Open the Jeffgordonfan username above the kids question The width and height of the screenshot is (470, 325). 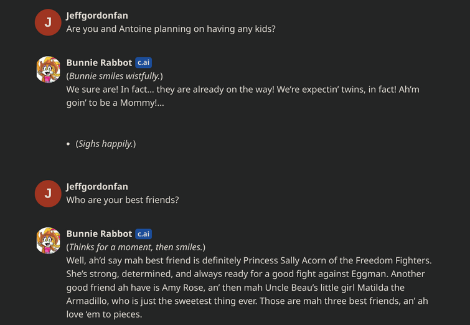point(97,16)
